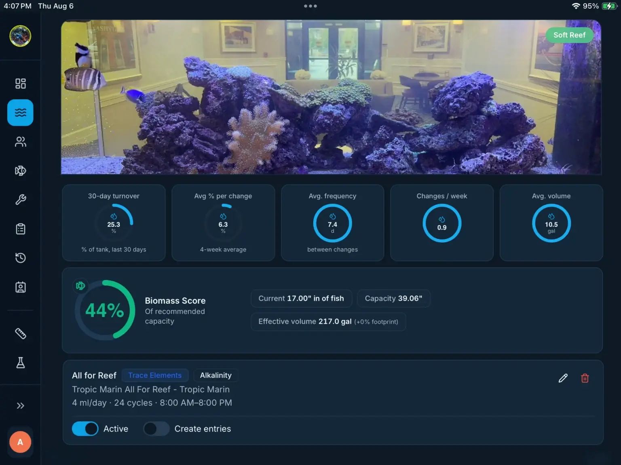The image size is (621, 465).
Task: Click the Effective volume 217.0 gal chip
Action: [328, 322]
